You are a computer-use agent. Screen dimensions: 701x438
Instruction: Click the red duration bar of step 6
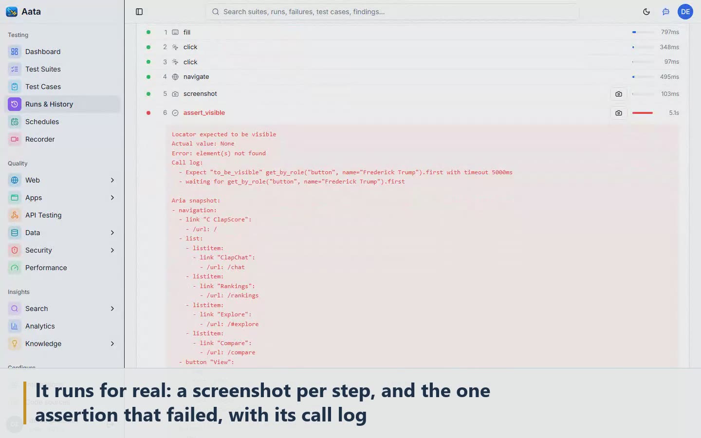click(643, 113)
